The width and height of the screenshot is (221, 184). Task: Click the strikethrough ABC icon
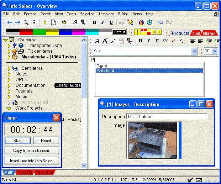pos(165,41)
